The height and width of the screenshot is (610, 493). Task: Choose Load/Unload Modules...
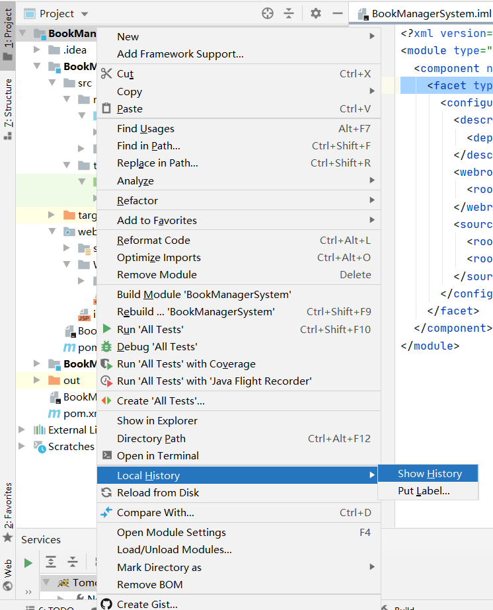pyautogui.click(x=239, y=549)
